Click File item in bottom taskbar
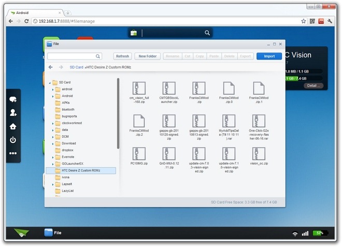Screen dimensions: 342x247 (x=53, y=233)
